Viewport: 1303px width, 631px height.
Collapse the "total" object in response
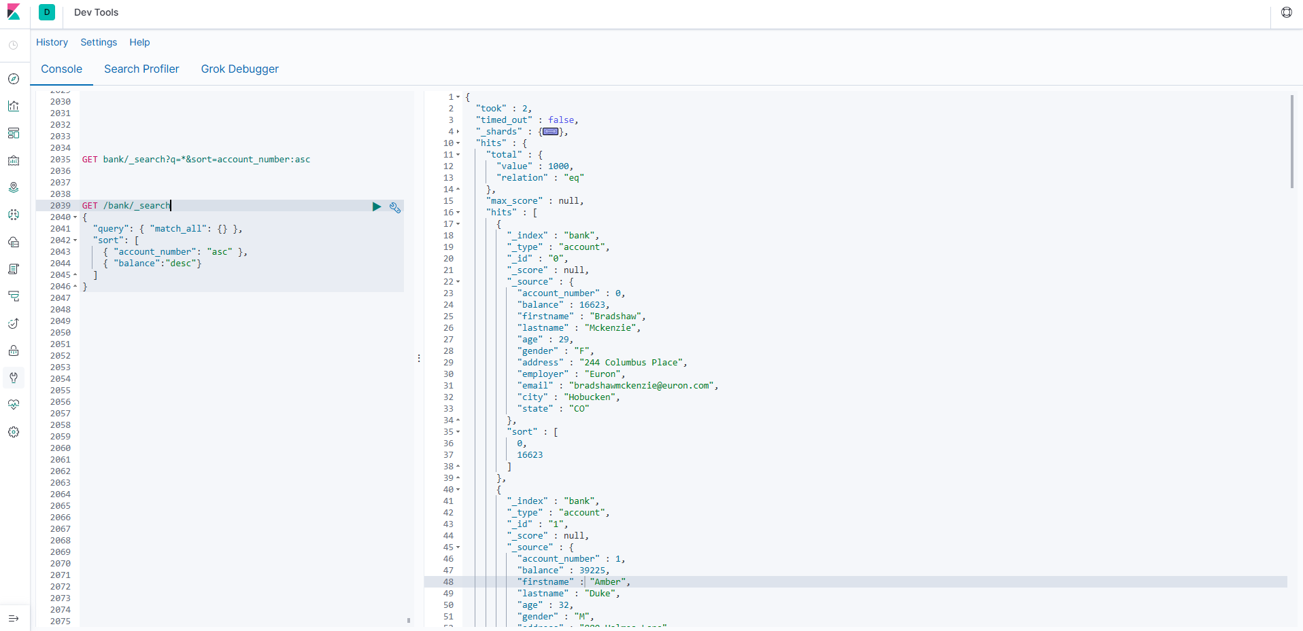pos(458,155)
